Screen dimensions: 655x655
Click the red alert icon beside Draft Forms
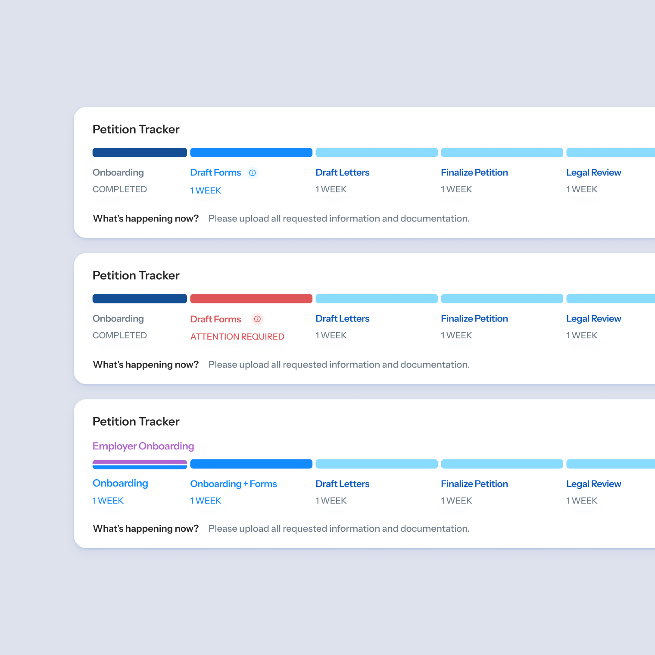257,319
